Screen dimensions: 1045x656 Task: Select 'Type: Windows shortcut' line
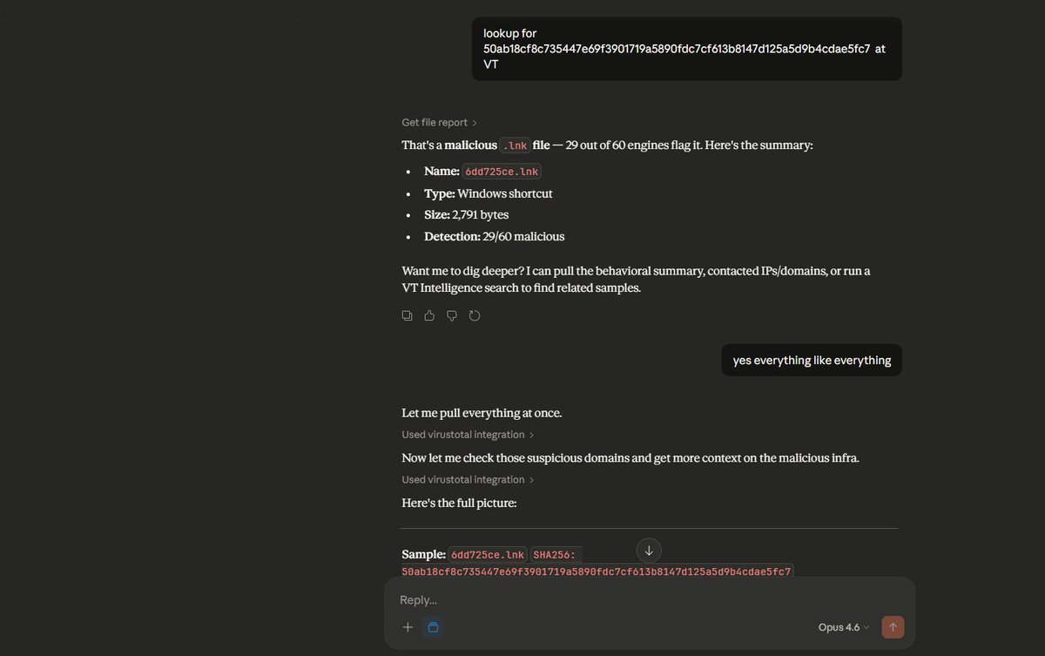tap(489, 193)
